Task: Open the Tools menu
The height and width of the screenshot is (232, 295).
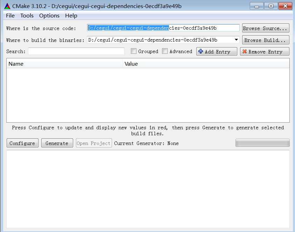Action: (27, 16)
